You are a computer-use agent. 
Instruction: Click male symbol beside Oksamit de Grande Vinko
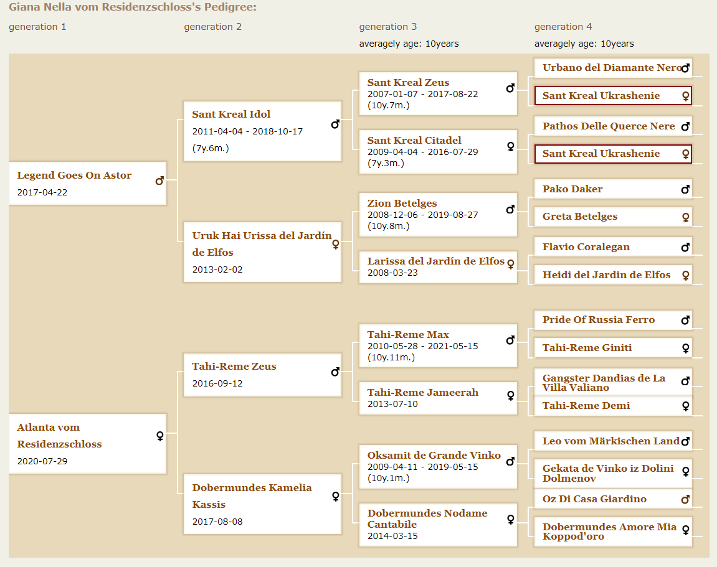(510, 462)
